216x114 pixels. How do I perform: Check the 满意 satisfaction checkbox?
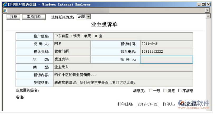click(x=165, y=90)
